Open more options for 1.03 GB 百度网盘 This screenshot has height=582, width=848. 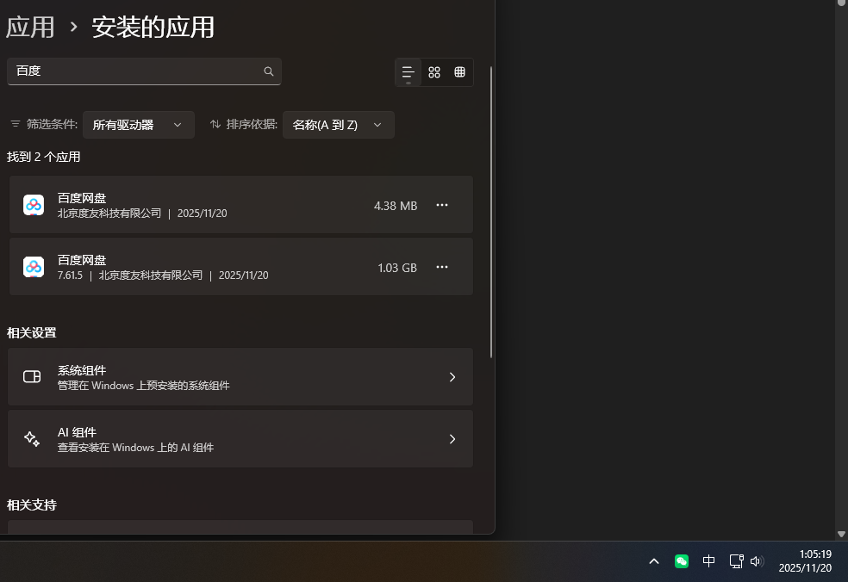tap(442, 267)
